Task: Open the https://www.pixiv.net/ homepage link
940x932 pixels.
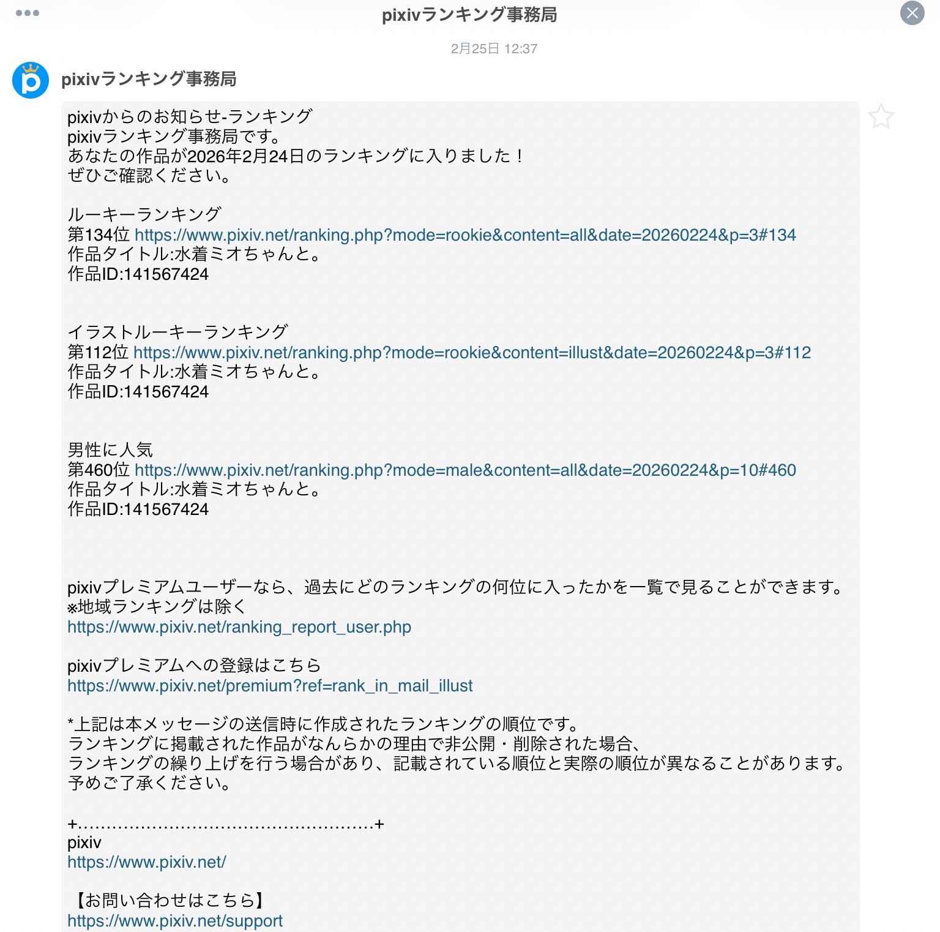Action: [147, 862]
